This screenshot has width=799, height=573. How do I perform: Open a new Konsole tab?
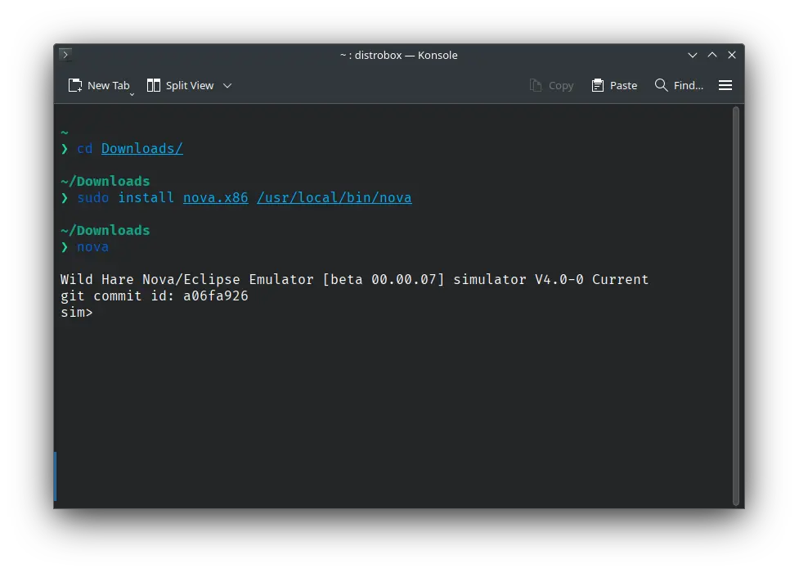coord(100,85)
